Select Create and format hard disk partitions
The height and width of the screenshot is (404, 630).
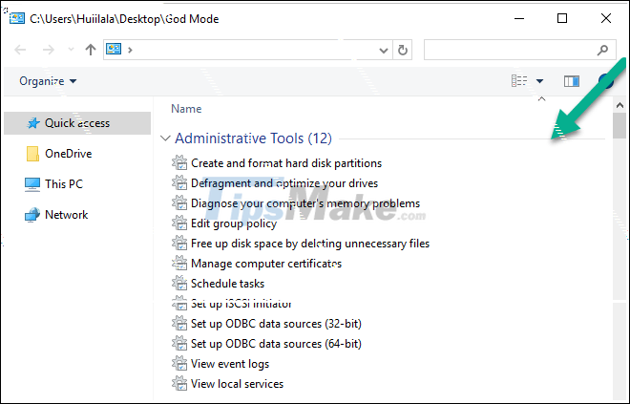(x=286, y=163)
